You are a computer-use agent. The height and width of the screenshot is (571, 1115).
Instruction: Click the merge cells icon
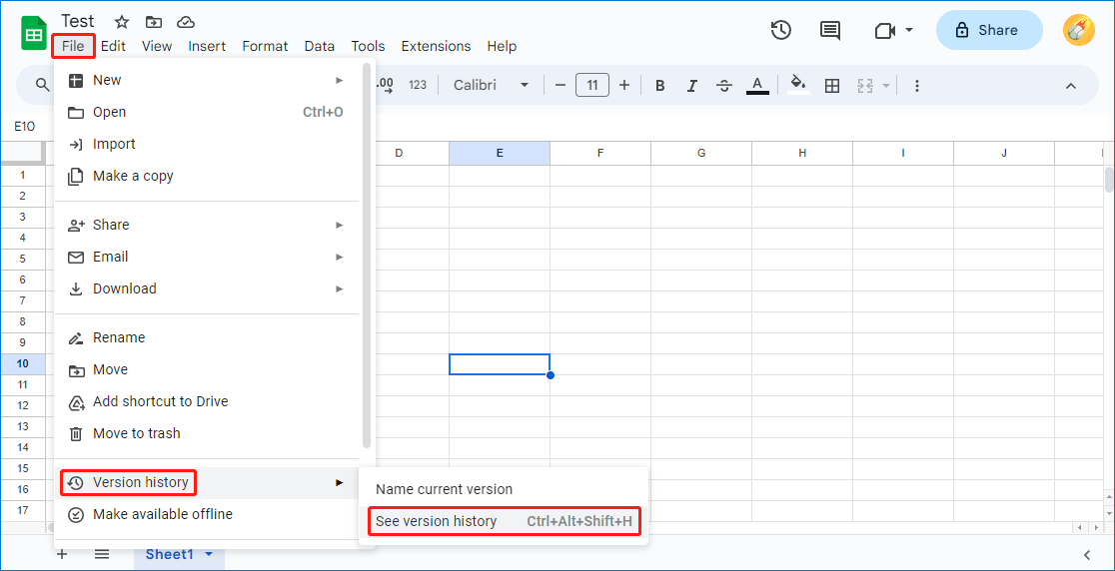[x=864, y=86]
